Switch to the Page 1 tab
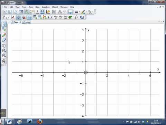This screenshot has height=125, width=166. [16, 22]
